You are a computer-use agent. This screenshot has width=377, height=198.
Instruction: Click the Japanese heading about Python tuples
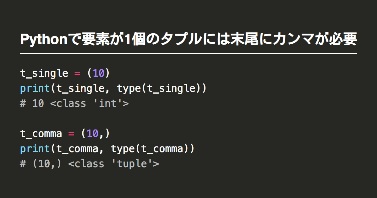(x=188, y=40)
